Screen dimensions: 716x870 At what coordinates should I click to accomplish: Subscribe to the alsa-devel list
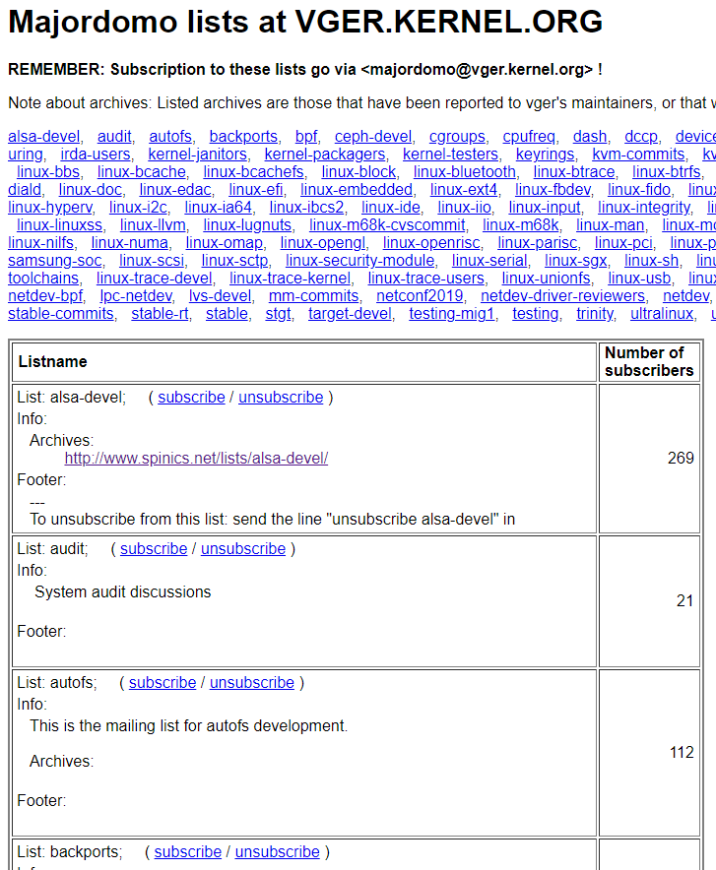tap(191, 398)
